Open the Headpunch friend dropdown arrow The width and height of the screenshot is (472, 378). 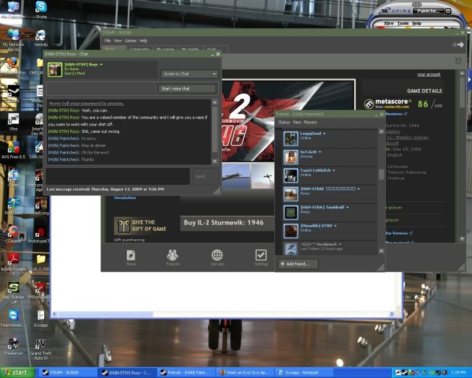point(340,245)
